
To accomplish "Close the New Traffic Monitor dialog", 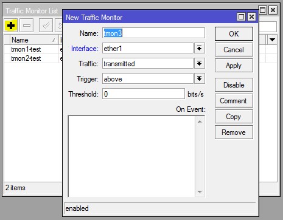I will 251,16.
